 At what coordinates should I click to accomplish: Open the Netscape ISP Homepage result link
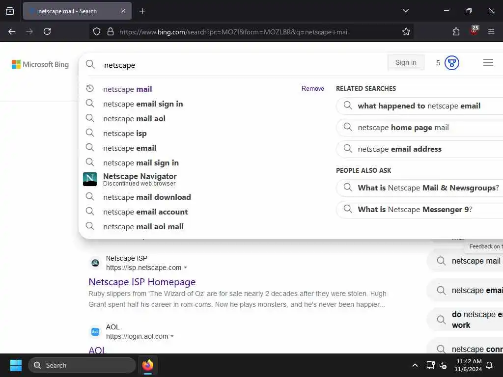(142, 282)
